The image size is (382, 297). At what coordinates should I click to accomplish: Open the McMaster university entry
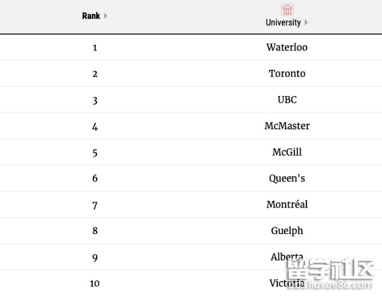click(287, 126)
